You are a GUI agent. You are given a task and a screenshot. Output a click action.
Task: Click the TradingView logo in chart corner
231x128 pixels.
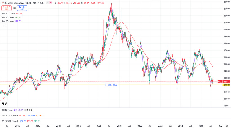click(5, 104)
